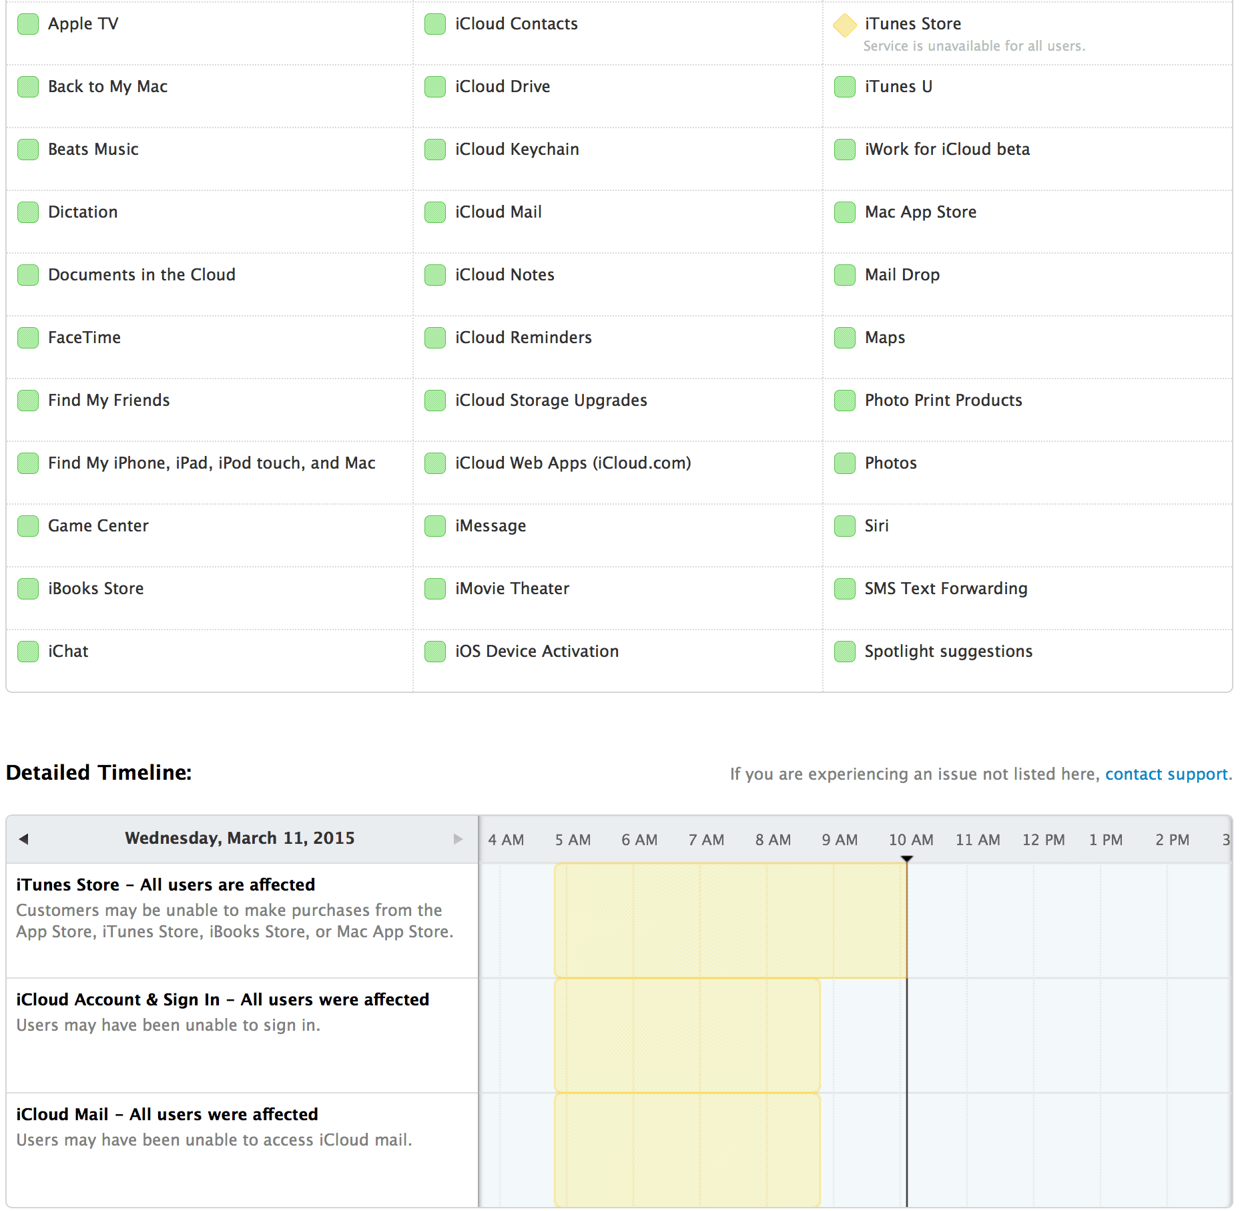Image resolution: width=1240 pixels, height=1211 pixels.
Task: Select 'iTunes Store – All users are affected' heading
Action: pyautogui.click(x=166, y=885)
